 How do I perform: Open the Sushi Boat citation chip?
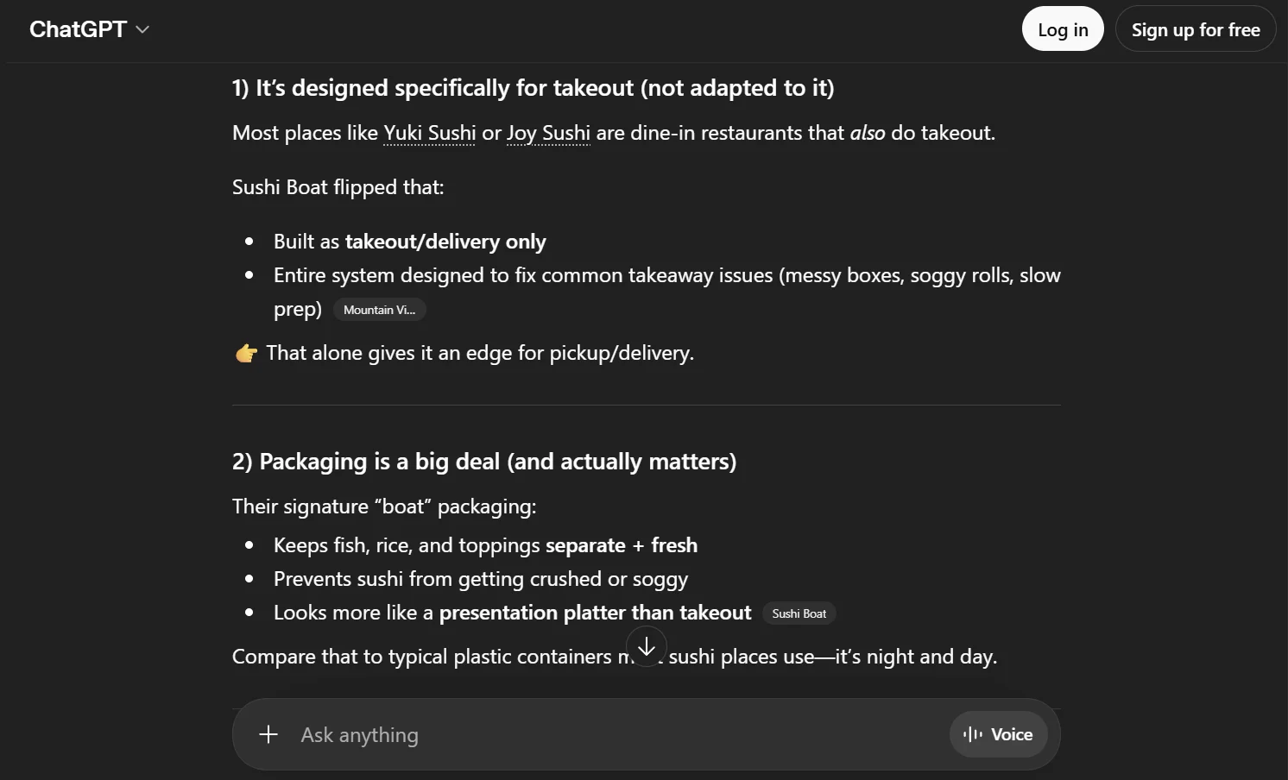pos(799,613)
